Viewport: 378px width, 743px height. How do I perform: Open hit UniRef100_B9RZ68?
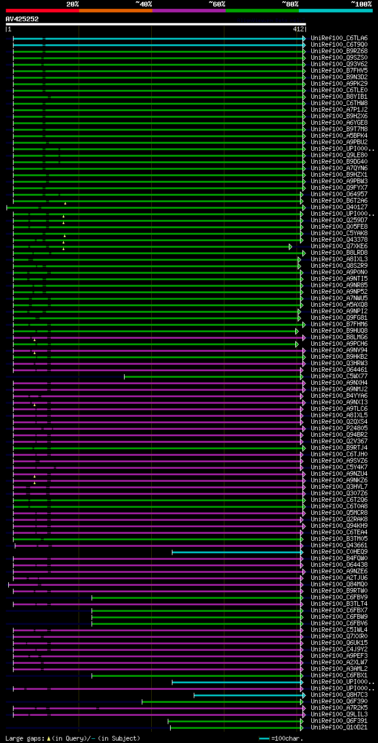point(339,51)
